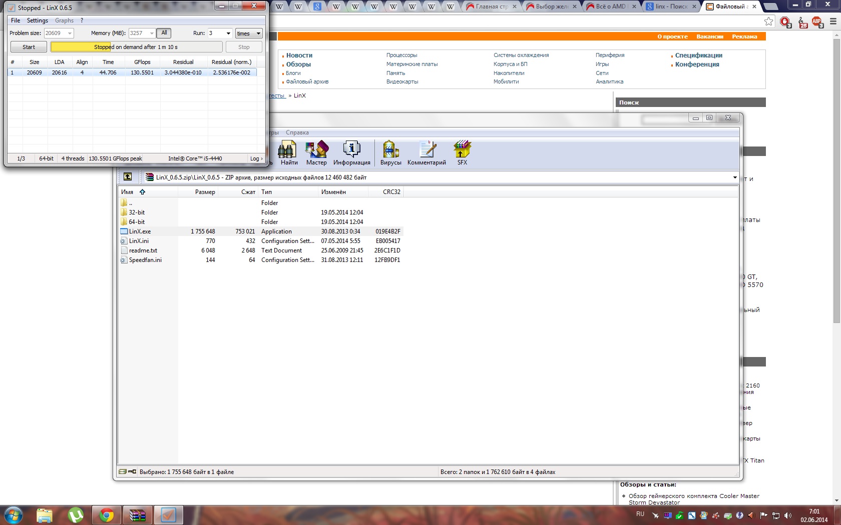Click the Start button in LinX
The image size is (841, 525).
tap(29, 47)
